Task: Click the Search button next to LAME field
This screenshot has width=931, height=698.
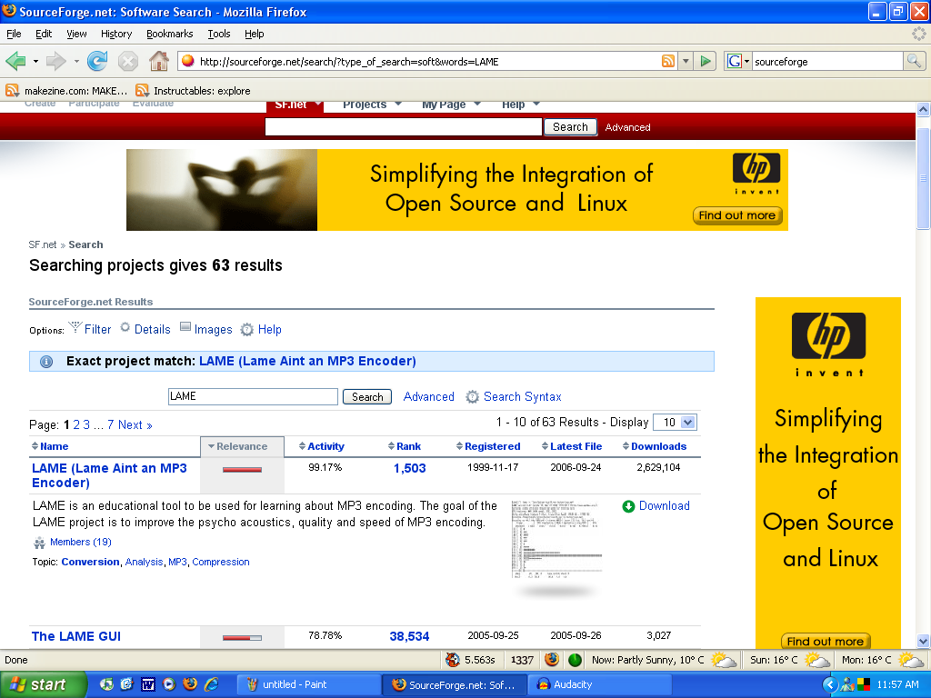Action: pos(367,396)
